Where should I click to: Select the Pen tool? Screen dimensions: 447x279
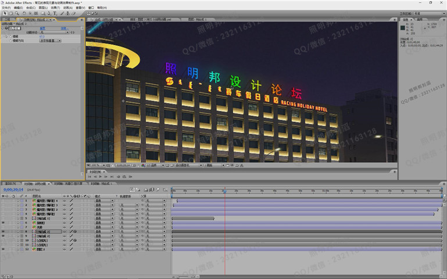click(49, 13)
